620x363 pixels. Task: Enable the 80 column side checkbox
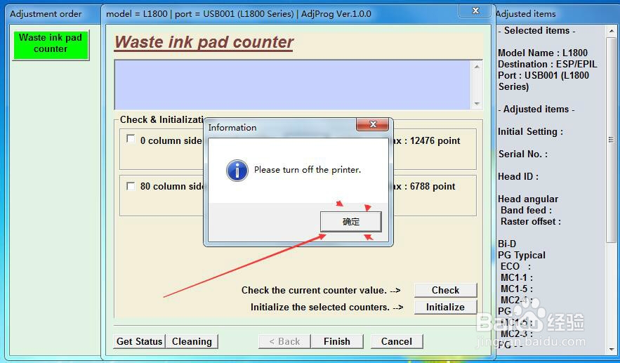coord(131,186)
